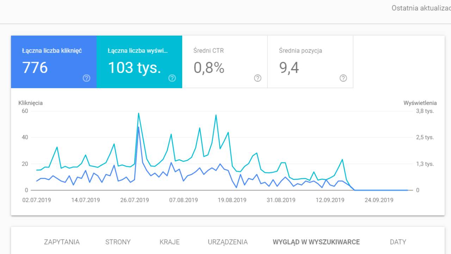Click the 02.07.2019 date label
Viewport: 451px width, 254px height.
37,200
